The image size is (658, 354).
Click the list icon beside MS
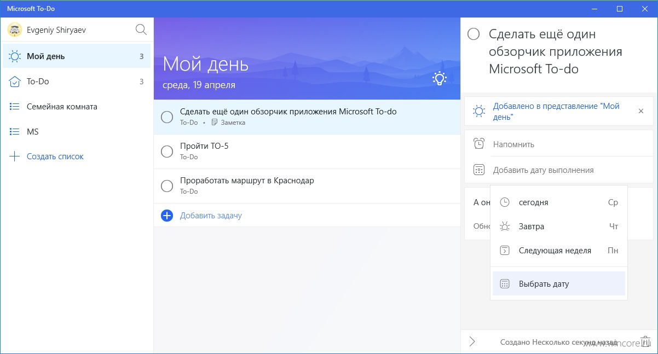pyautogui.click(x=15, y=132)
